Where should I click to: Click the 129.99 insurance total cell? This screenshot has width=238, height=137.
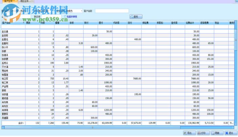click(149, 123)
